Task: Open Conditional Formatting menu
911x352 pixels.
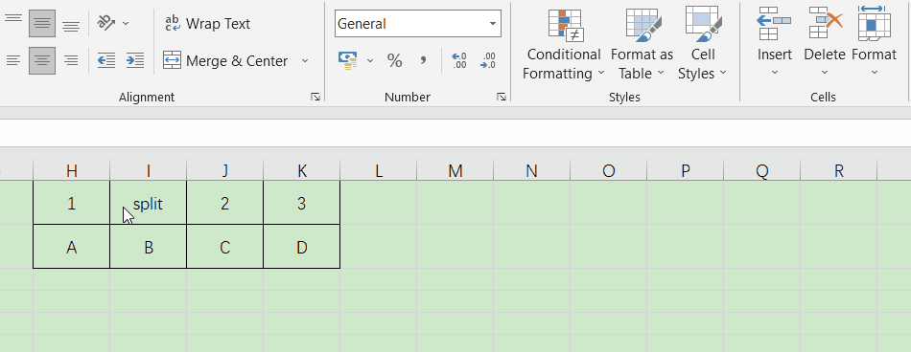Action: click(564, 44)
